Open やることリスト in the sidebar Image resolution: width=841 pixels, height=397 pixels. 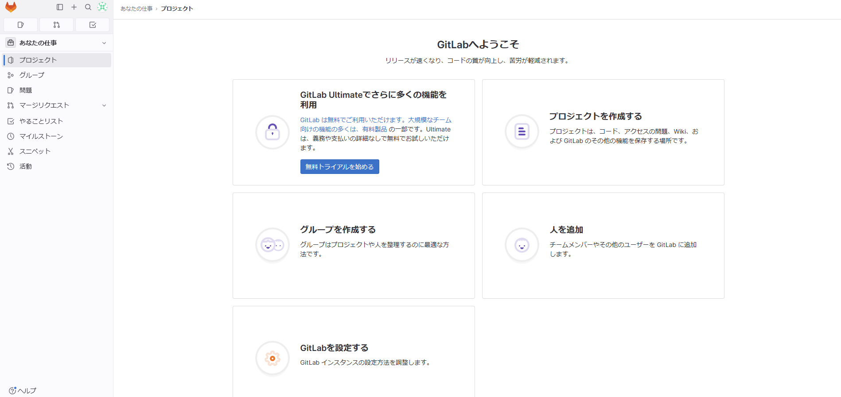coord(57,121)
